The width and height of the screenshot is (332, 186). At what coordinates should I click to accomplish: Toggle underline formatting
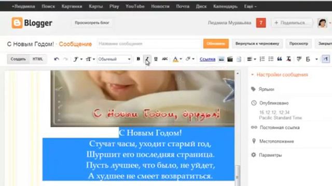click(x=156, y=59)
